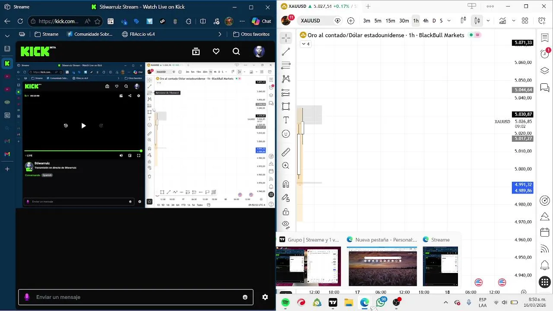Open chart settings gear near time axis

[x=524, y=292]
